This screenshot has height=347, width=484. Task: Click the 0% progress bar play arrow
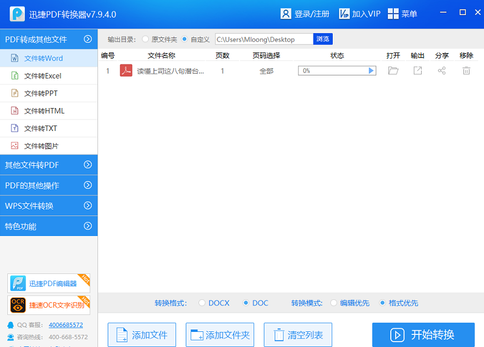click(371, 71)
